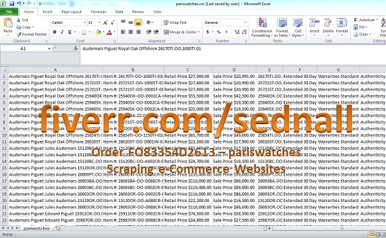Switch to the Formulas tab

point(98,12)
